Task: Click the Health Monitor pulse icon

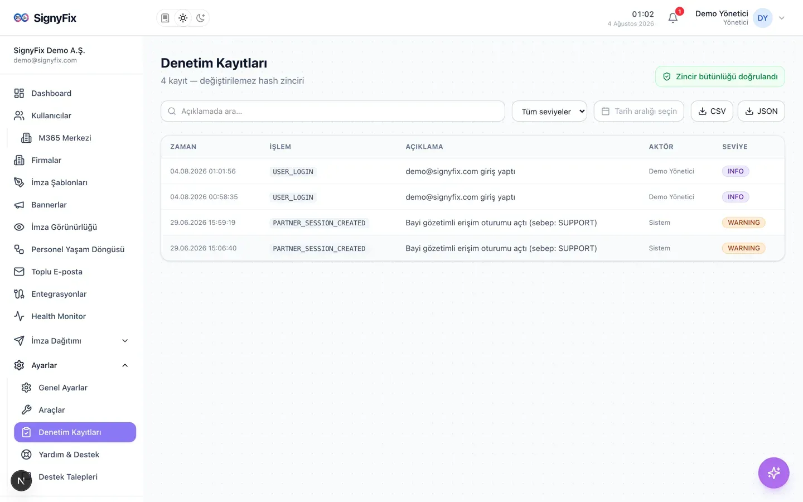Action: click(x=19, y=316)
